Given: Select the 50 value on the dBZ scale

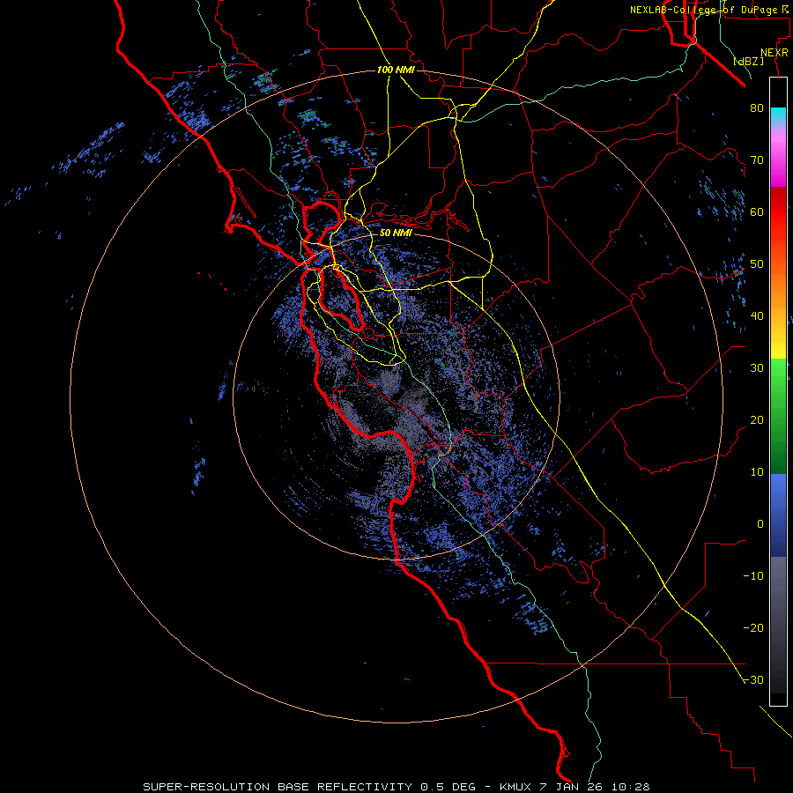Looking at the screenshot, I should (x=757, y=264).
